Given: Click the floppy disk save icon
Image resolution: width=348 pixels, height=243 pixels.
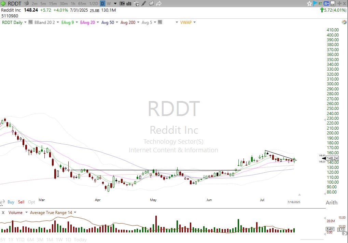Looking at the screenshot, I should point(333,3).
